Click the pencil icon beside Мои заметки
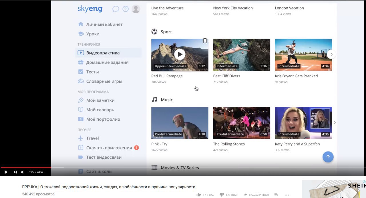The image size is (366, 198). [81, 100]
